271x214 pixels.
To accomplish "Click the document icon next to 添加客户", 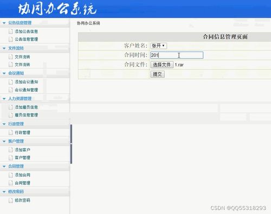I will (x=11, y=150).
